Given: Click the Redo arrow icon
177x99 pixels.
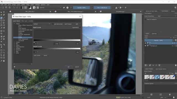Looking at the screenshot, I should click(17, 8).
